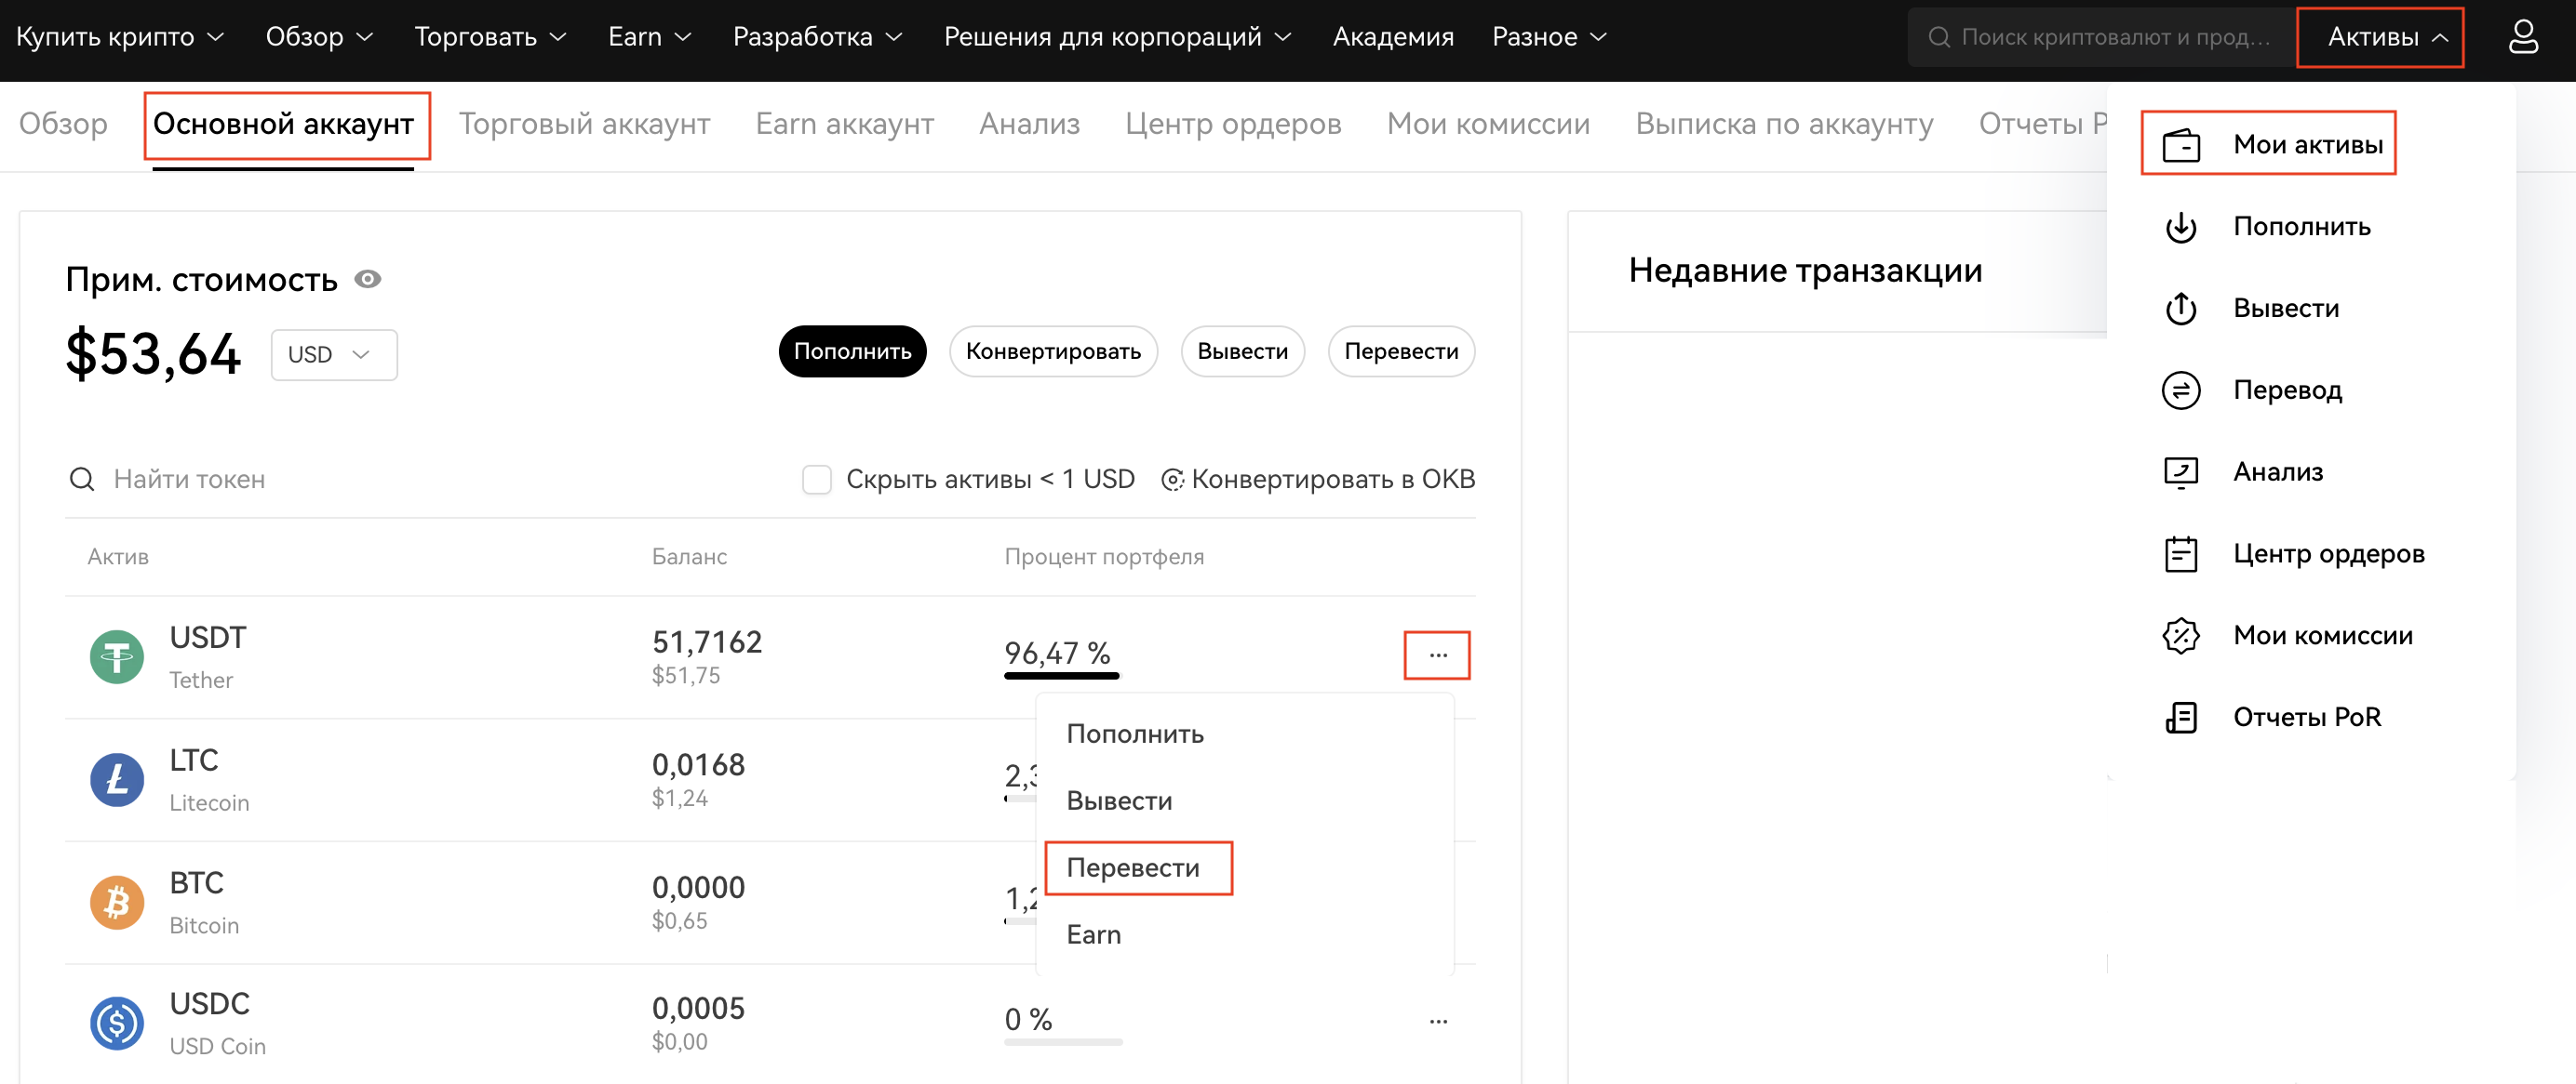
Task: Open the Мои комиссии tab
Action: click(x=1488, y=124)
